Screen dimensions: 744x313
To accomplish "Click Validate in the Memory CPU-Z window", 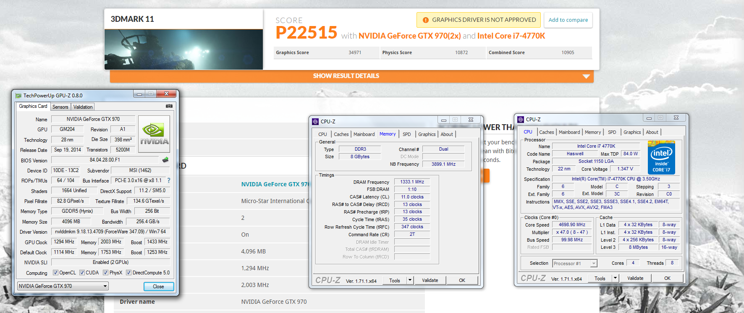I will coord(430,280).
